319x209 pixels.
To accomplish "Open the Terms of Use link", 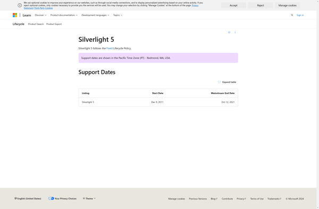I will pos(257,198).
